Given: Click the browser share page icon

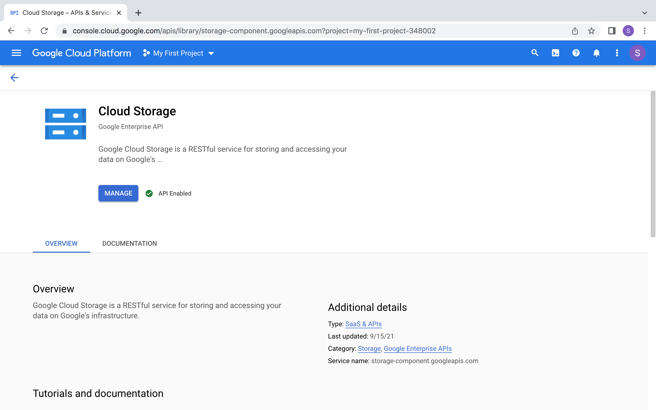Looking at the screenshot, I should click(575, 31).
